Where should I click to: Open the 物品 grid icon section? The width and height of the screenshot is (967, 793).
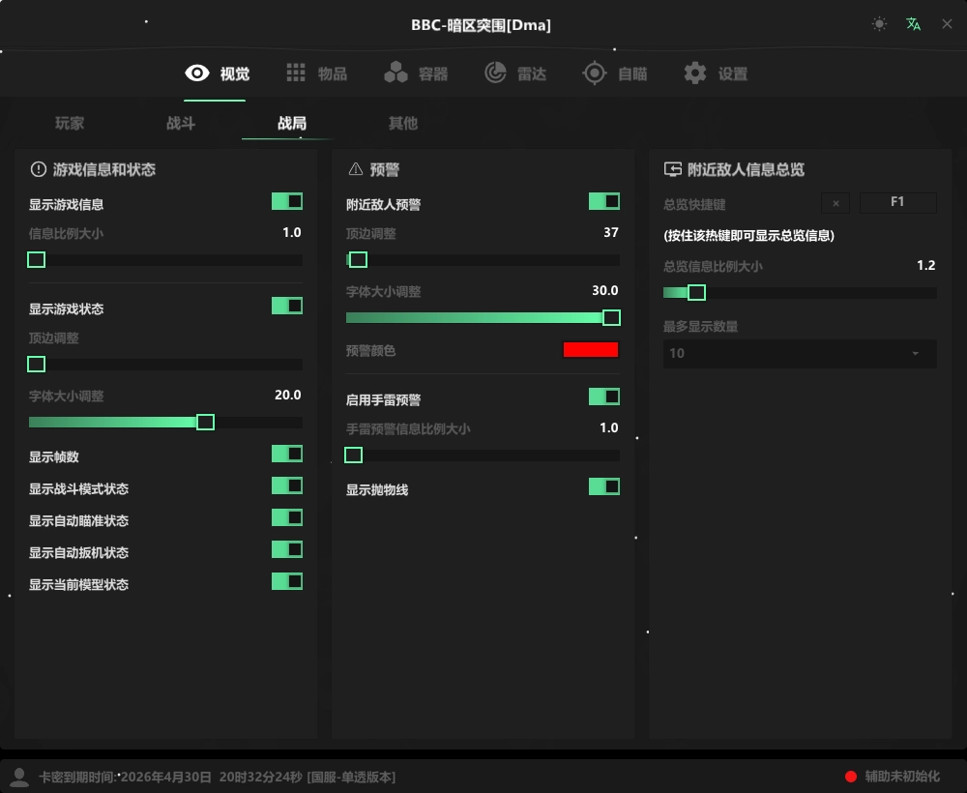click(x=296, y=73)
